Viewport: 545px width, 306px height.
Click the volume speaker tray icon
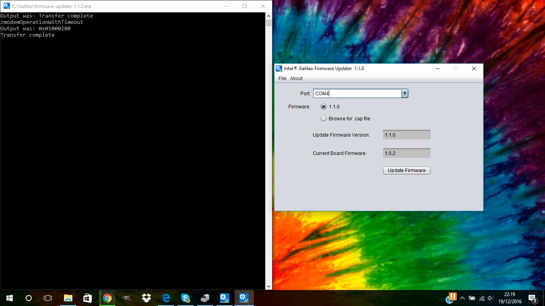point(491,298)
